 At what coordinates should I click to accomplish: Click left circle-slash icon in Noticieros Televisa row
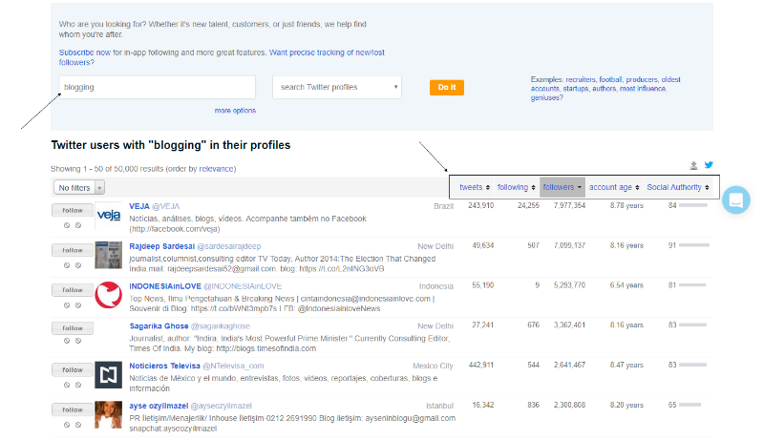[67, 385]
